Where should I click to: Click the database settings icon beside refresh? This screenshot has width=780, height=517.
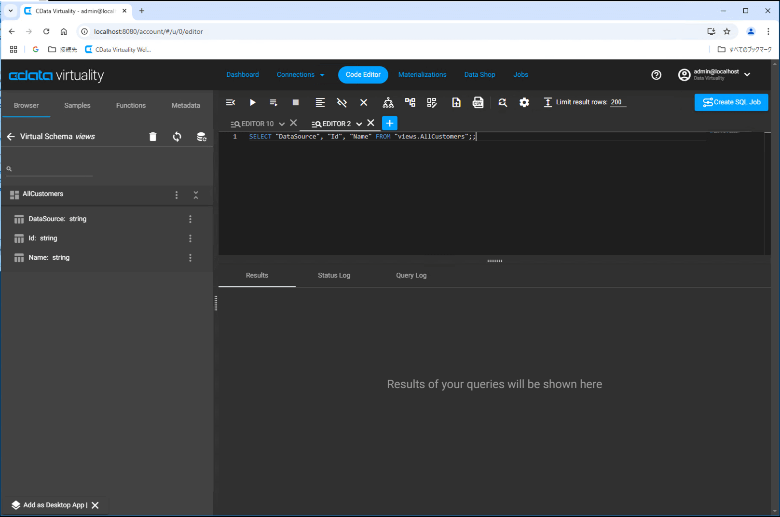[202, 137]
